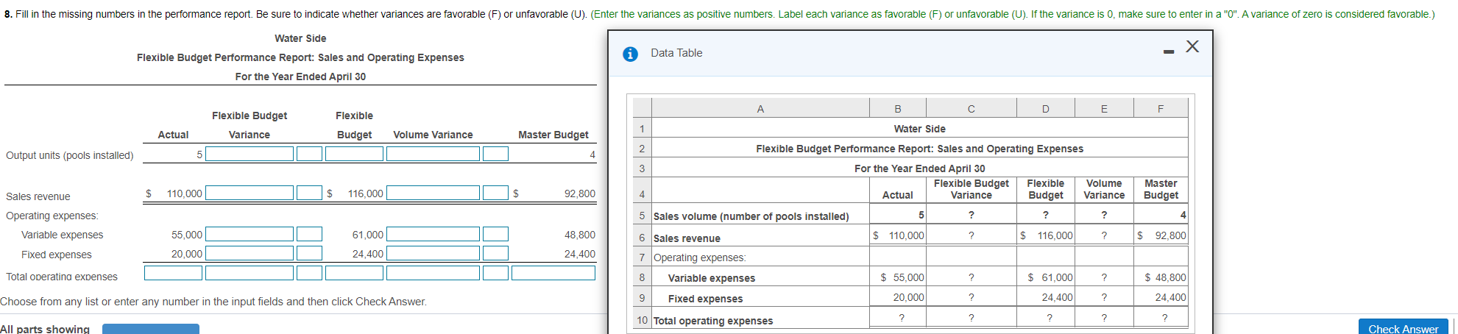Click column E header in Data Table
The image size is (1458, 334).
tap(1104, 109)
